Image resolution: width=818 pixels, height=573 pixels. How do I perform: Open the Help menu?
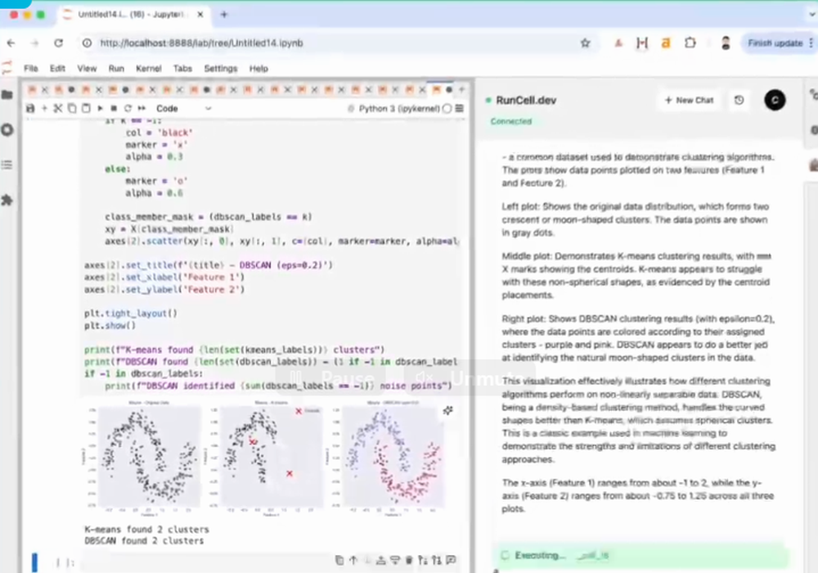tap(258, 69)
